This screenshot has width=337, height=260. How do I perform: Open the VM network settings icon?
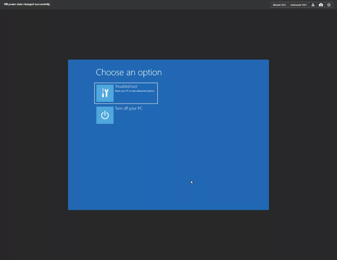tap(313, 5)
